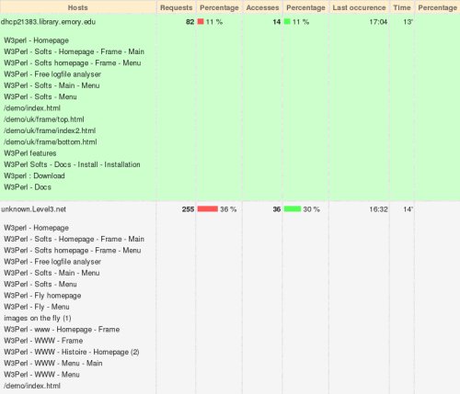460x394 pixels.
Task: Click the green 30 % accesses bar
Action: (293, 209)
